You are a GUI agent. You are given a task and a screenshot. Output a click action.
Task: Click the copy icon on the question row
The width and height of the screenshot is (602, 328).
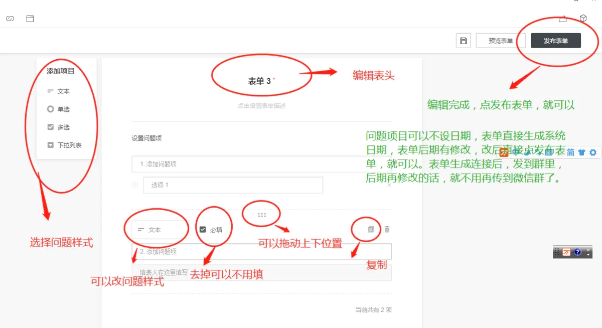coord(370,229)
